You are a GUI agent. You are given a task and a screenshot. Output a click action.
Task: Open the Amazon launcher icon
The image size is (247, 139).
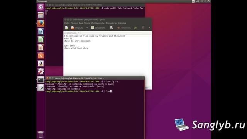click(41, 63)
